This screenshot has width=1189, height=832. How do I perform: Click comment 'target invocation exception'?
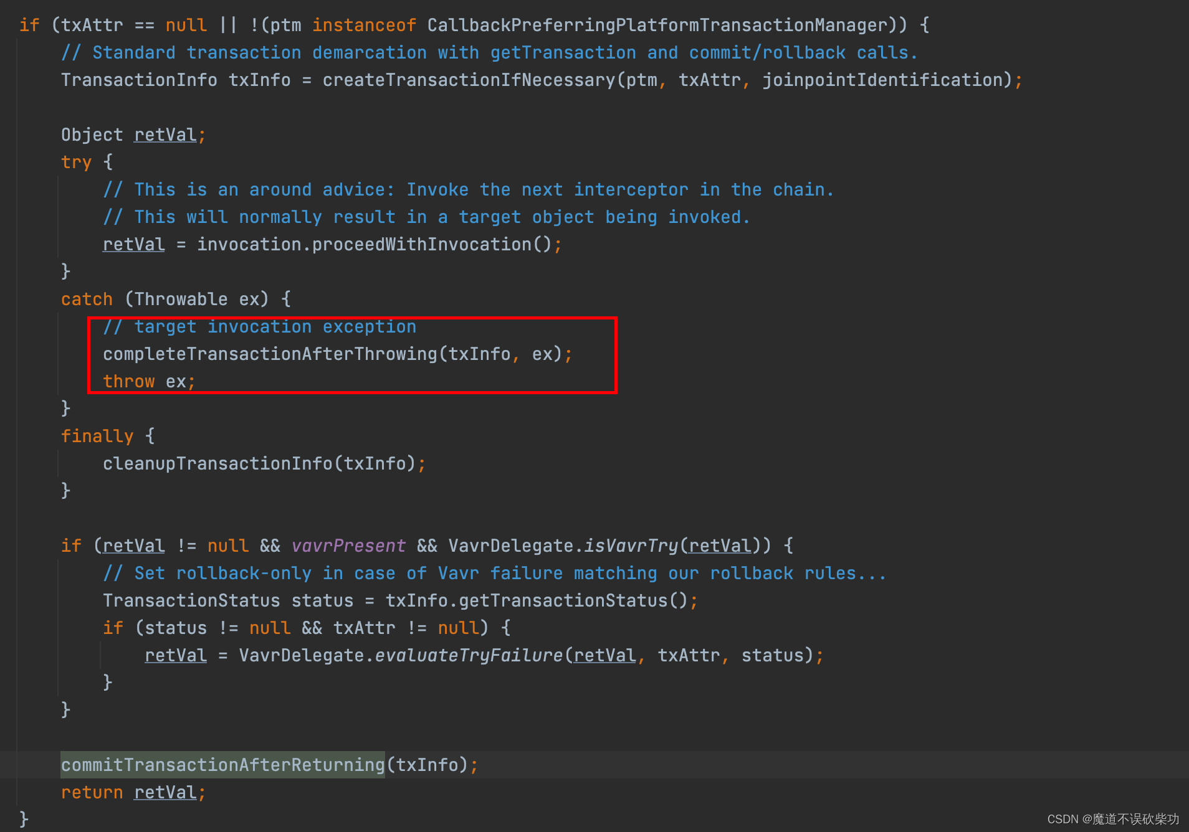coord(259,327)
